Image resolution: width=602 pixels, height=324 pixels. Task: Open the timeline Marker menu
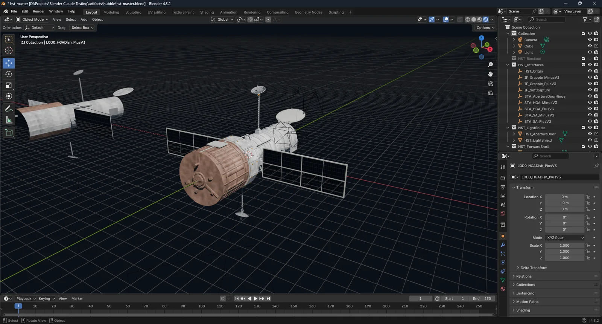click(x=77, y=299)
